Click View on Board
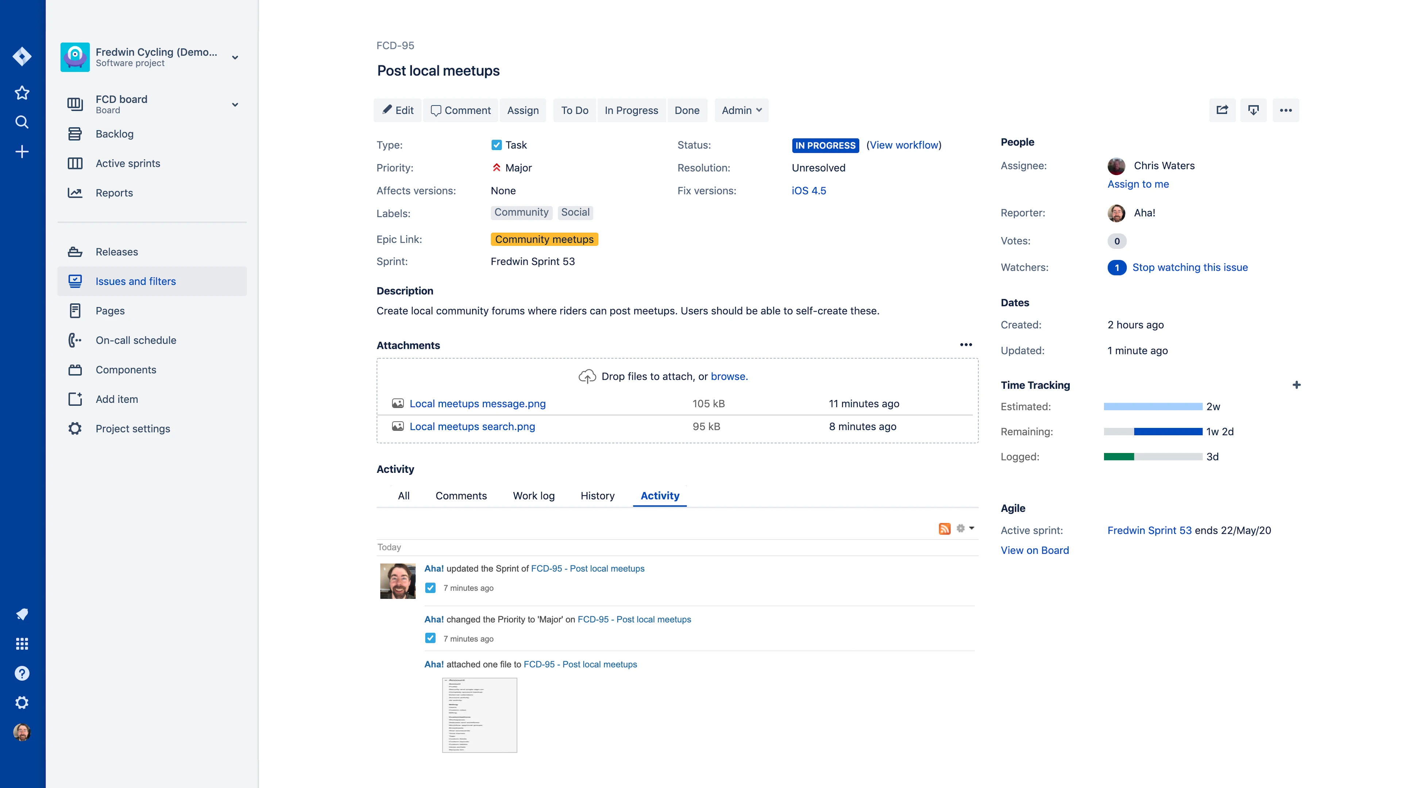Viewport: 1401px width, 788px height. 1034,551
